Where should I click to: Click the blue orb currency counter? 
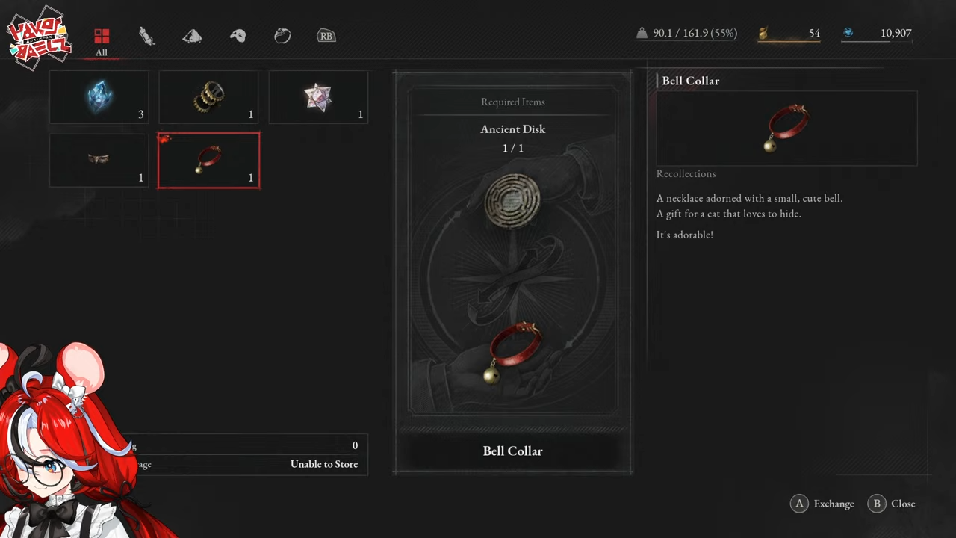pyautogui.click(x=877, y=34)
